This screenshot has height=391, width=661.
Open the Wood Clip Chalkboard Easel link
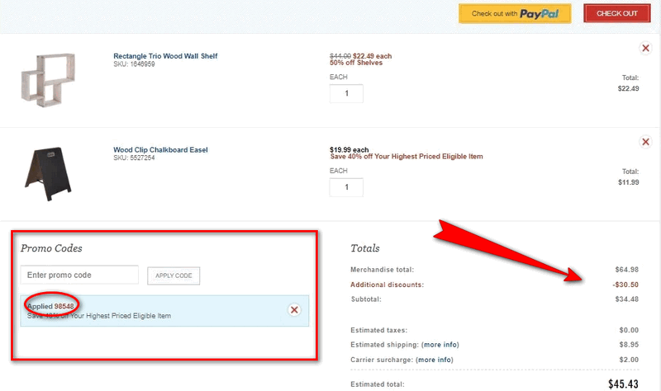point(160,150)
